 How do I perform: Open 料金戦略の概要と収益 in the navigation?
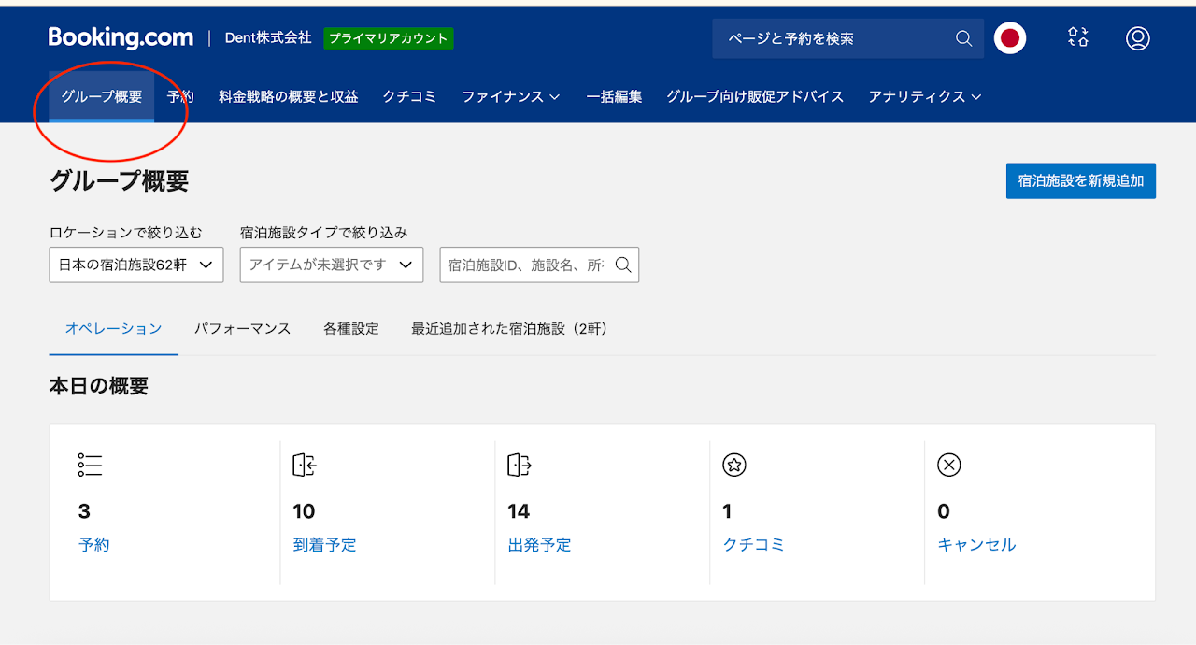click(288, 96)
